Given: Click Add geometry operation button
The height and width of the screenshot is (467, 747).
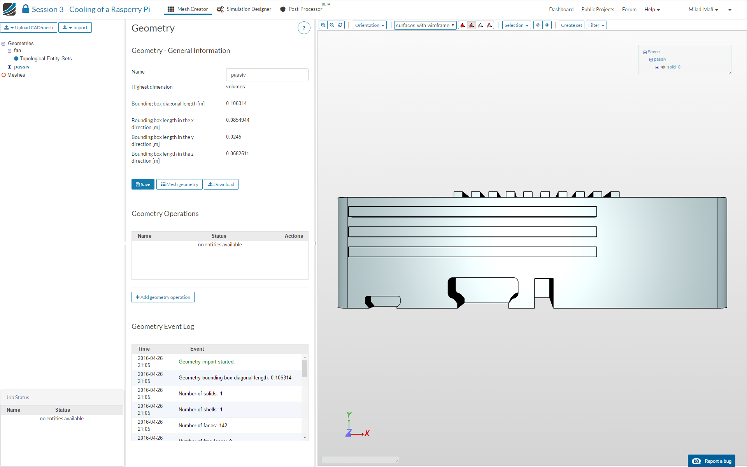Looking at the screenshot, I should (163, 297).
